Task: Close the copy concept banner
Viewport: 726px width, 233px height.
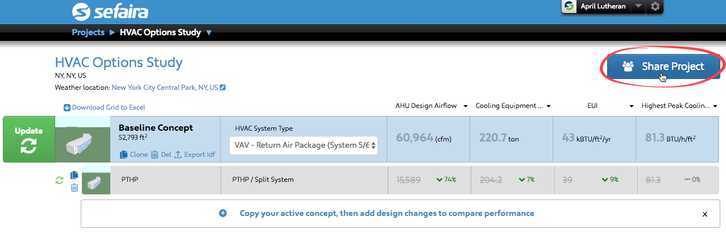Action: point(704,214)
